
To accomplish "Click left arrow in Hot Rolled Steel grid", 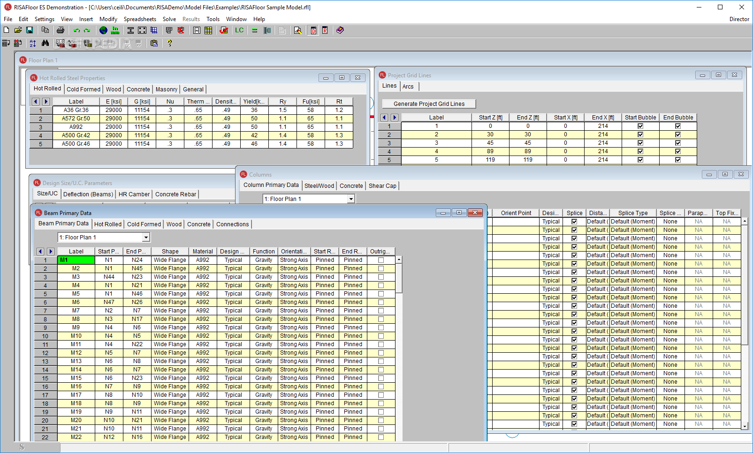I will [36, 102].
